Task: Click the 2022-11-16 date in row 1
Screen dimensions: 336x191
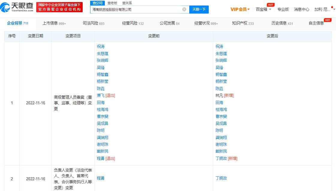Action: coord(36,103)
